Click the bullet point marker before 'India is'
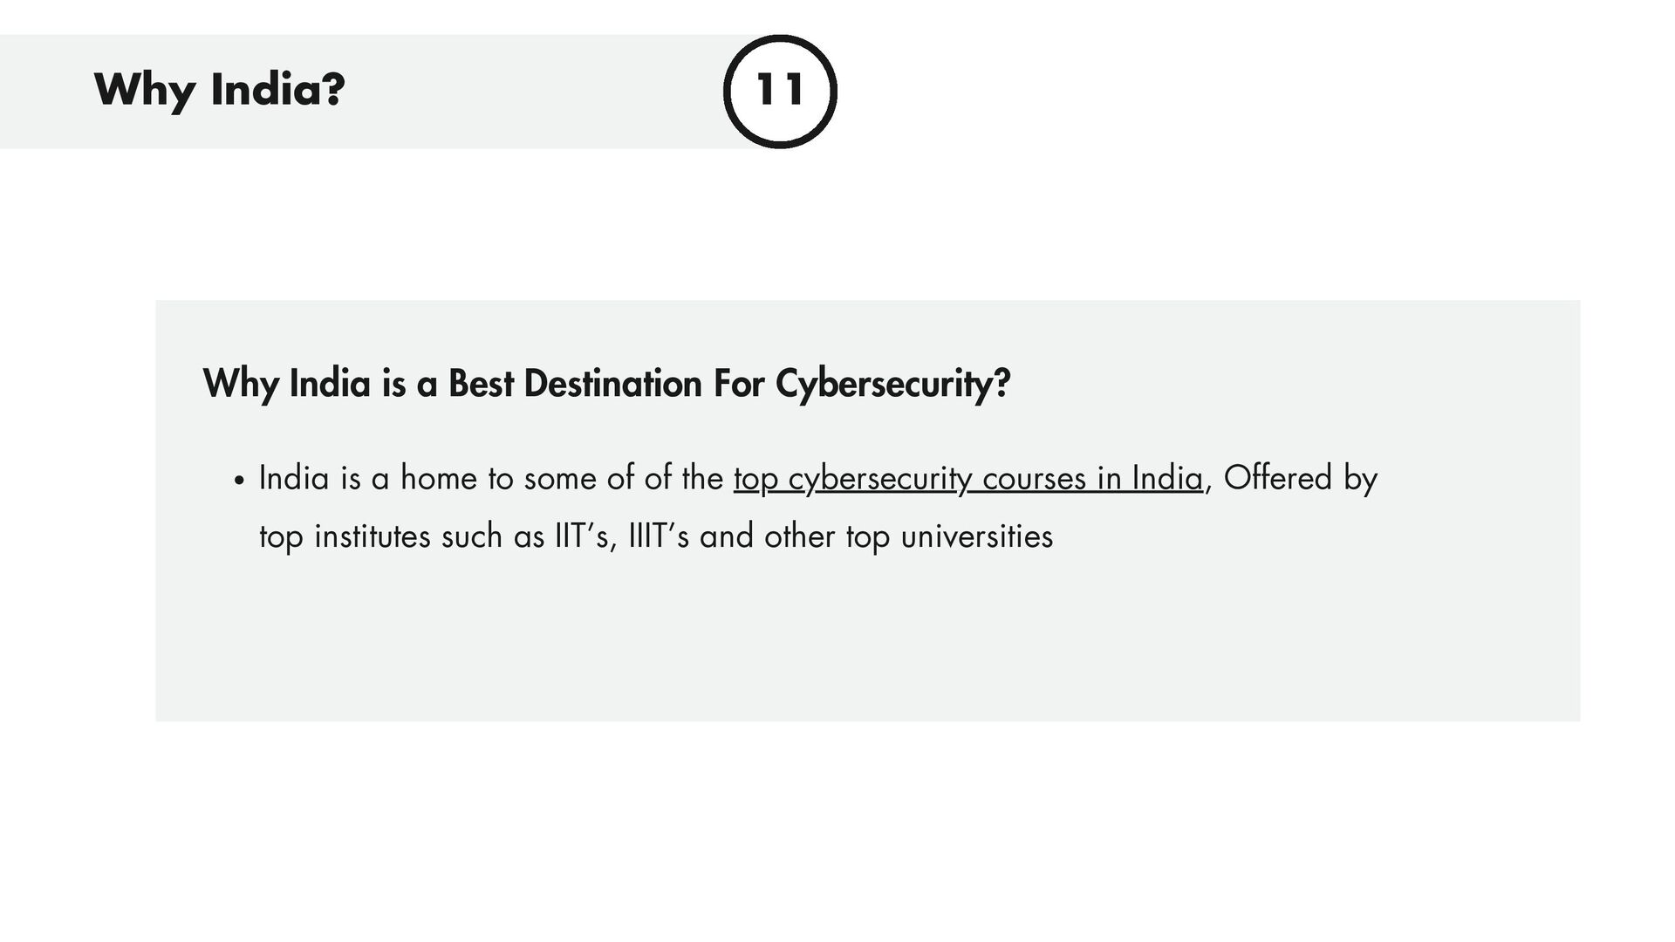 [239, 482]
